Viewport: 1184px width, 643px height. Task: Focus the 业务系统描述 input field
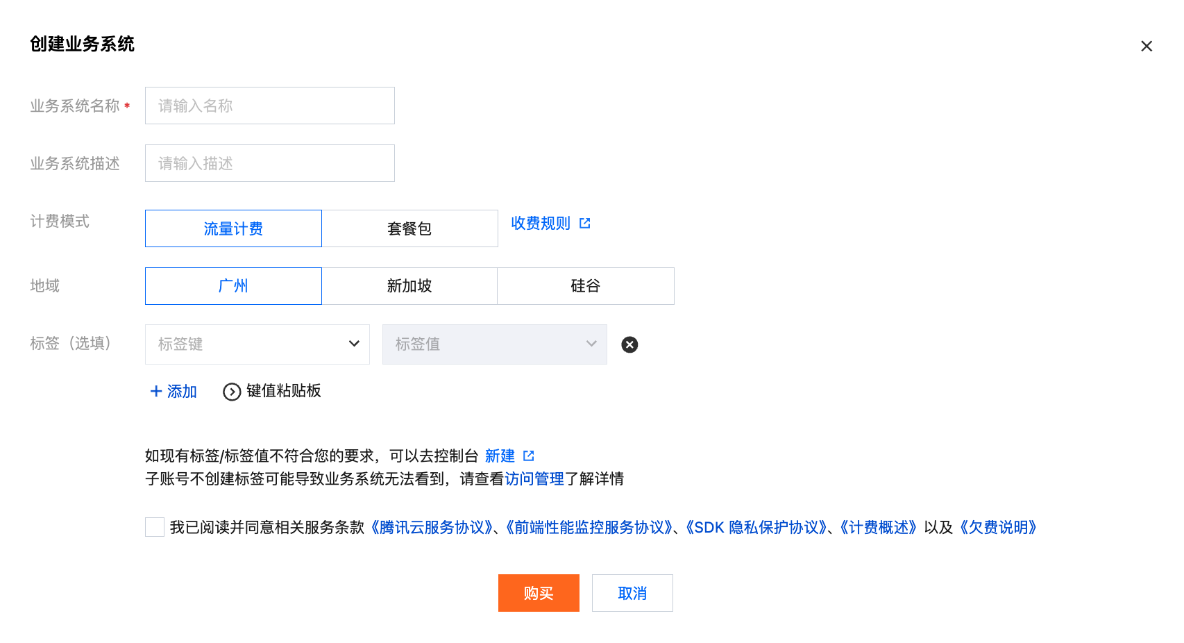pyautogui.click(x=269, y=163)
